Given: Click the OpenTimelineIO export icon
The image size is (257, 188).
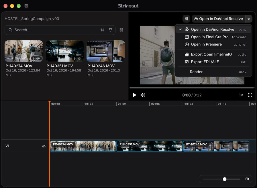Looking at the screenshot, I should (187, 54).
